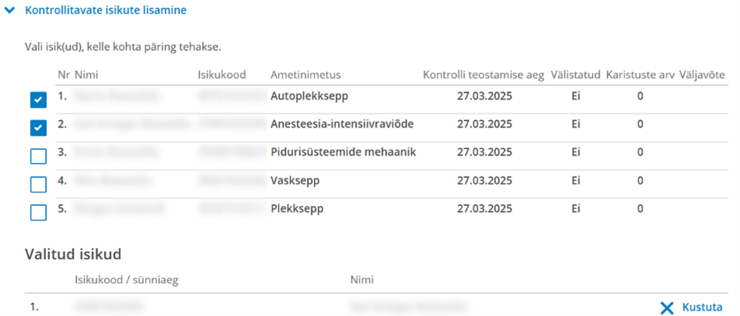740x316 pixels.
Task: Select the Plekksepp row checkbox
Action: (38, 212)
